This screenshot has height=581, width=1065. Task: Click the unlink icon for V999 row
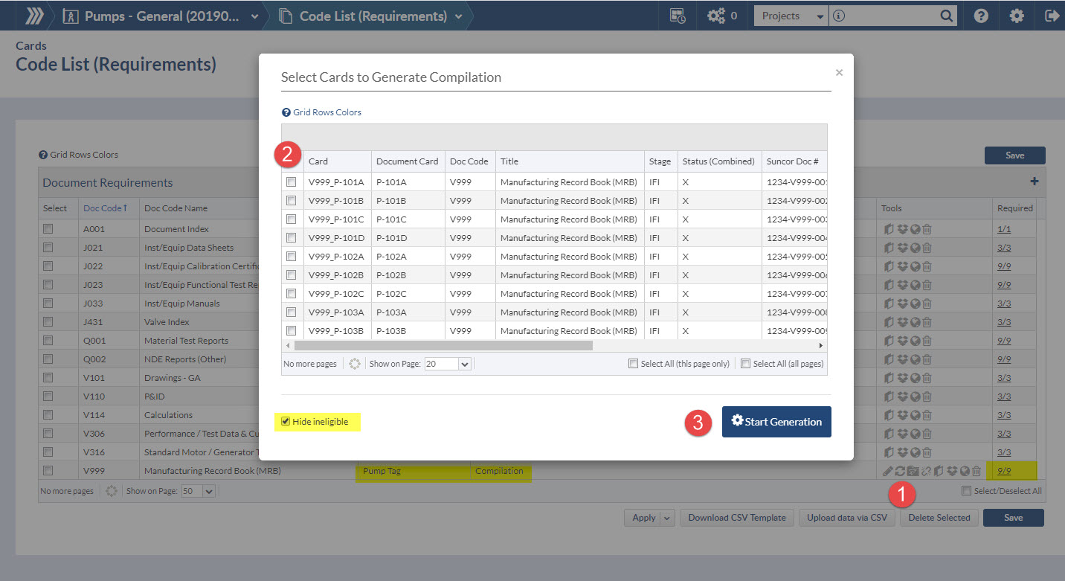[x=926, y=471]
